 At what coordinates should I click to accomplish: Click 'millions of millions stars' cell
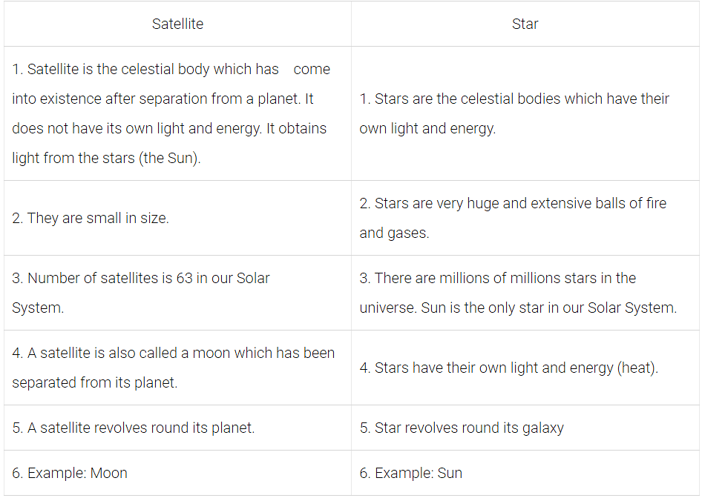[x=498, y=278]
